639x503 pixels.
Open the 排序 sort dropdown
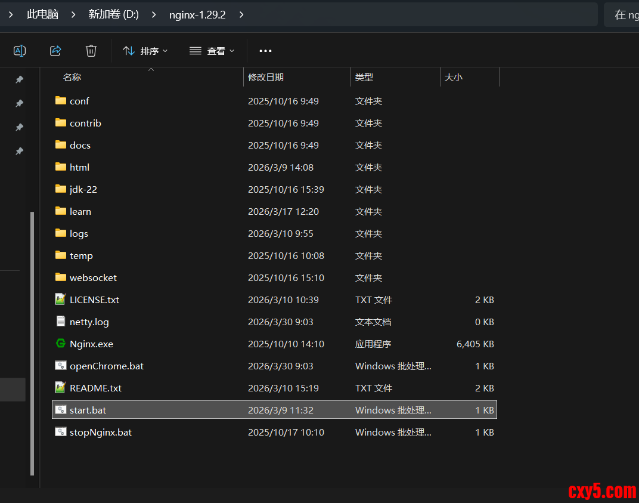tap(145, 51)
